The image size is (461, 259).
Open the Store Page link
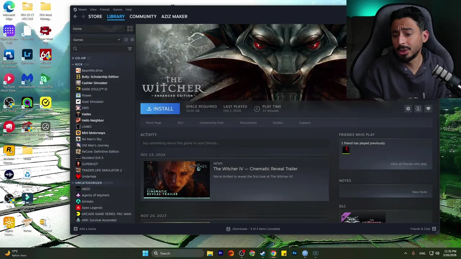(x=153, y=123)
